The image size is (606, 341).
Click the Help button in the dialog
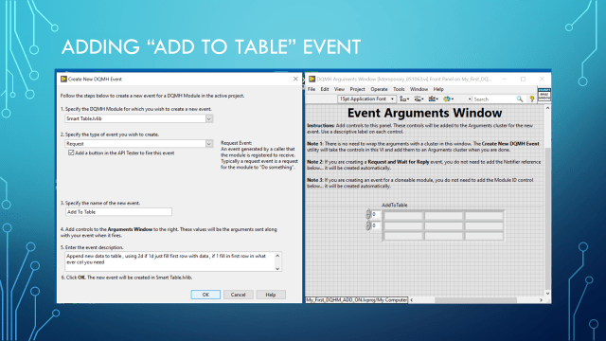[x=271, y=295]
